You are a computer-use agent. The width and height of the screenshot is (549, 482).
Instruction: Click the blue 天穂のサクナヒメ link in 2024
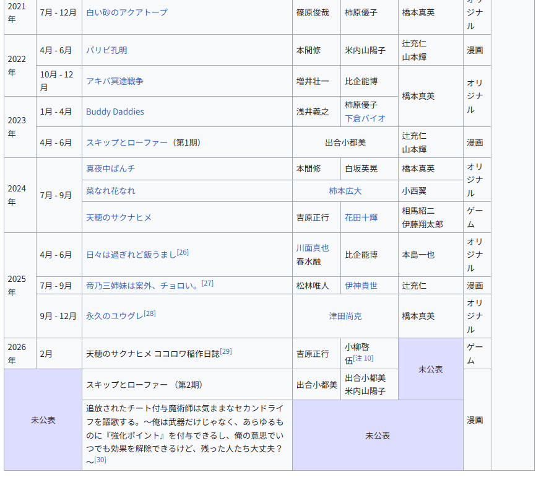click(118, 217)
